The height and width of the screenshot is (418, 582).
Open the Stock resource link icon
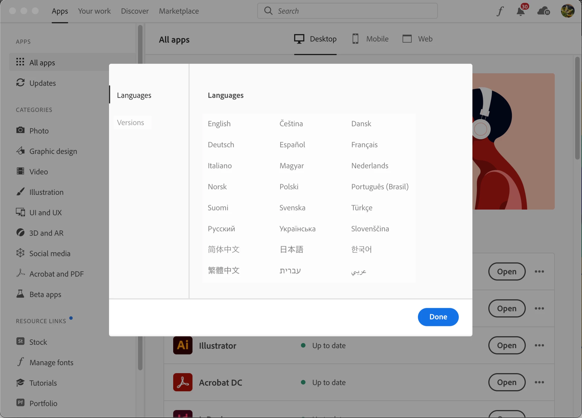click(20, 342)
